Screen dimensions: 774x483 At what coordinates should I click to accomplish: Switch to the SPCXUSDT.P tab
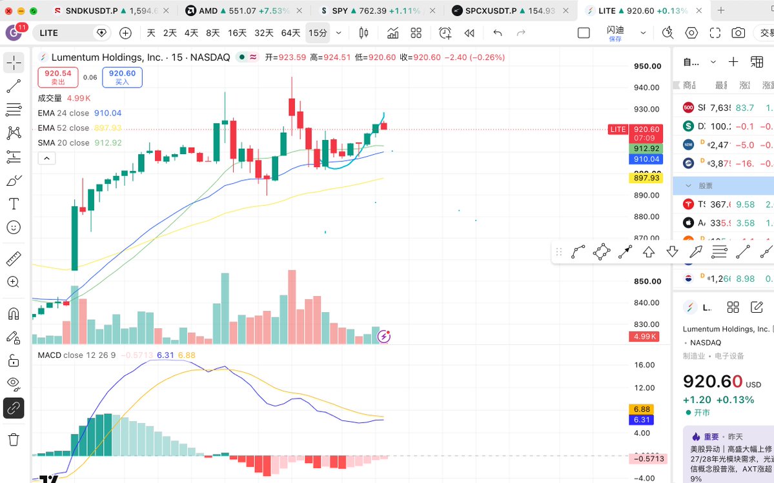[511, 10]
